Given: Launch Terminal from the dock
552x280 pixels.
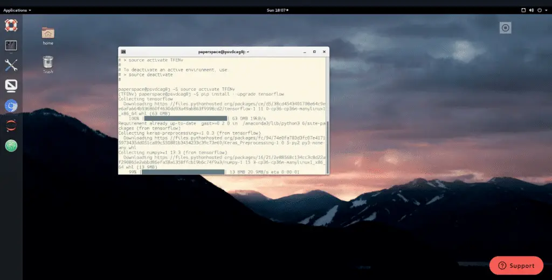Looking at the screenshot, I should 11,46.
